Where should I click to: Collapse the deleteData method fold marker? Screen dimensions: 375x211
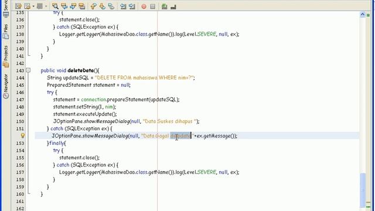pos(28,70)
